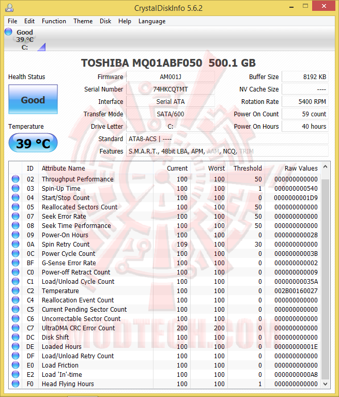Click the Threshold column header
The height and width of the screenshot is (397, 339).
click(x=246, y=168)
